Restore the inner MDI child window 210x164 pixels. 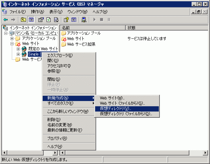coord(199,12)
